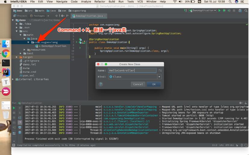
Task: Click the up-down history arrows beside Name field
Action: click(160, 70)
